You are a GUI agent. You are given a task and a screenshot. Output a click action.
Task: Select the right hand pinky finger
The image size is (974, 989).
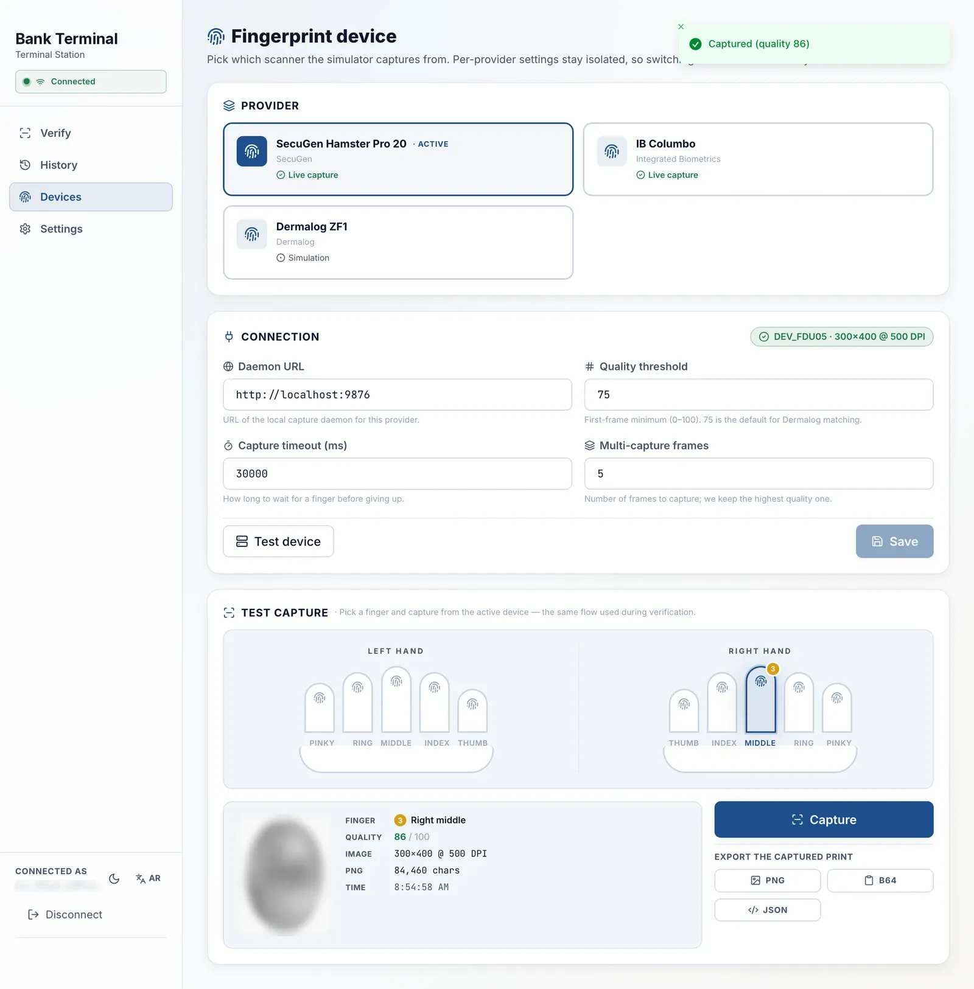click(x=837, y=708)
